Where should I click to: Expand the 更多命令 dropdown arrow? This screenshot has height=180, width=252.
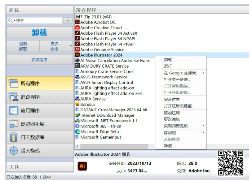point(71,46)
